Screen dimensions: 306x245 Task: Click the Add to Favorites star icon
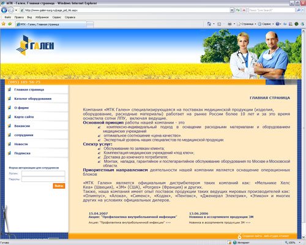point(10,24)
